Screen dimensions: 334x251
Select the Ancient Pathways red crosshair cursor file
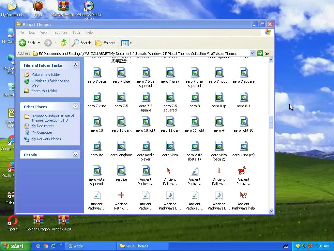coord(121,200)
